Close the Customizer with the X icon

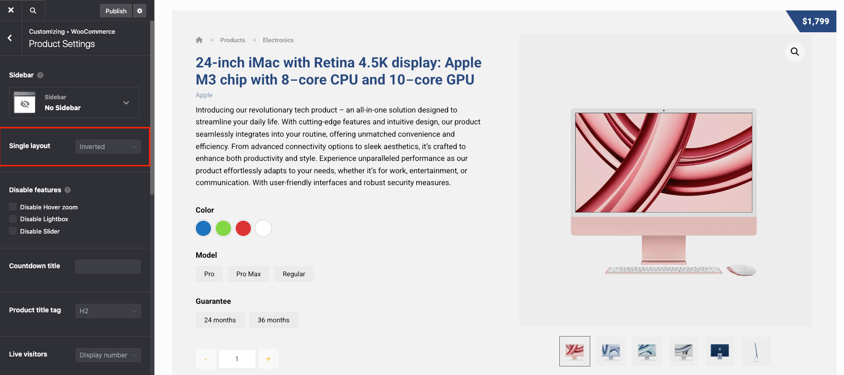(10, 10)
